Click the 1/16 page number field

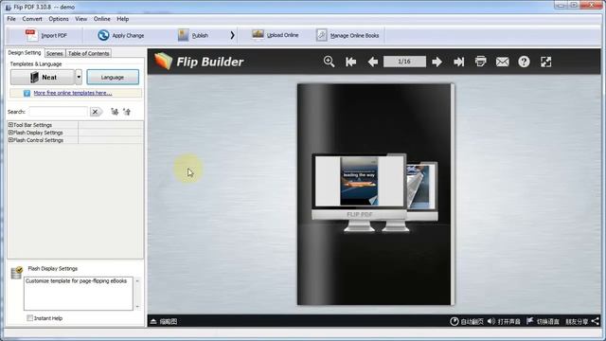click(x=404, y=62)
